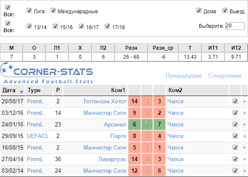This screenshot has width=248, height=177.
Task: Uncheck the Международные checkbox
Action: point(53,10)
